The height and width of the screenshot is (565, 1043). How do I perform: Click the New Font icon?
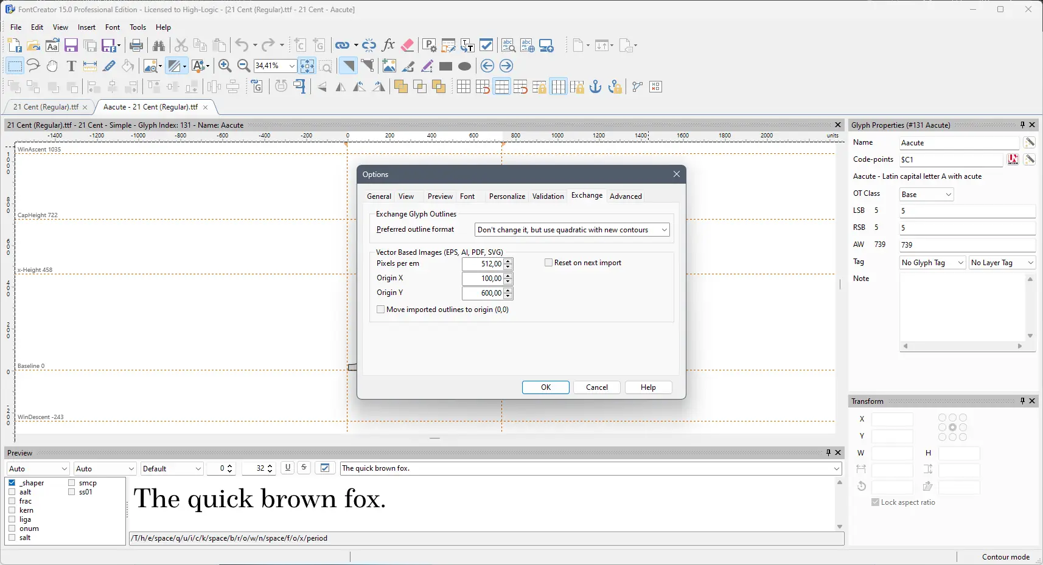tap(15, 46)
